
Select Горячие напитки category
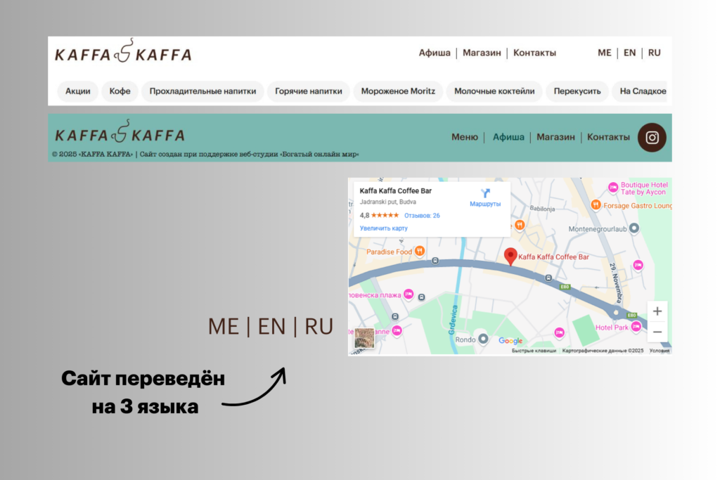click(x=309, y=91)
